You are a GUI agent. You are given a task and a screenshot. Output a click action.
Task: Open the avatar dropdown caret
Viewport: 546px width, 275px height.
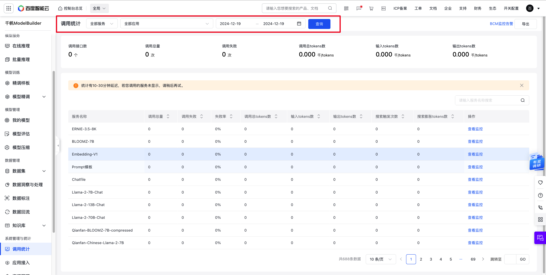tap(538, 9)
